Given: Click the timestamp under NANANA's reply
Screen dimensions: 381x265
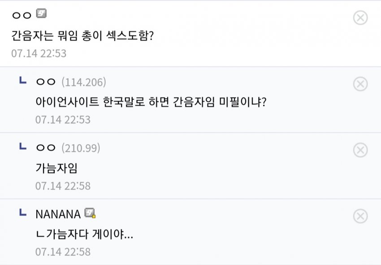Looking at the screenshot, I should pyautogui.click(x=63, y=252).
